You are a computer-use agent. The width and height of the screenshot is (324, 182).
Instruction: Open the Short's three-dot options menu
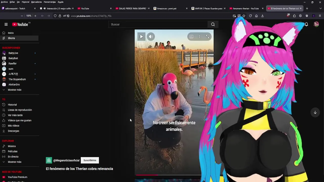(x=199, y=37)
